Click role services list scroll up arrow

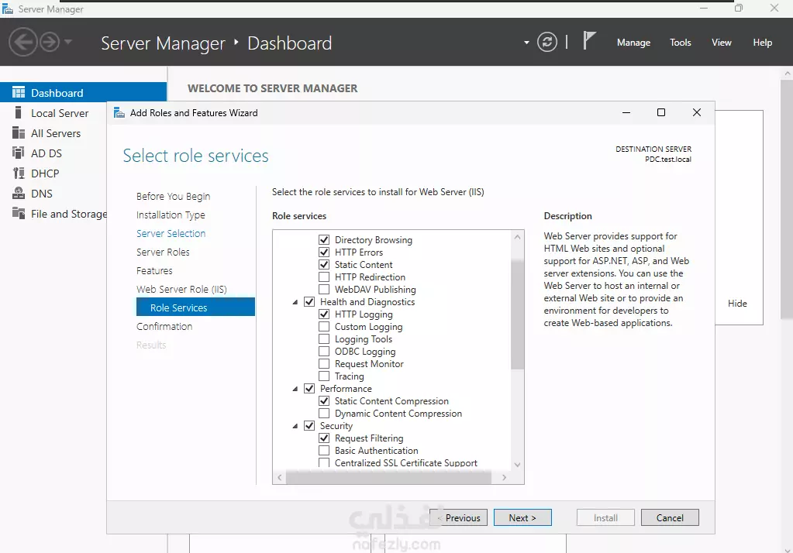[517, 236]
